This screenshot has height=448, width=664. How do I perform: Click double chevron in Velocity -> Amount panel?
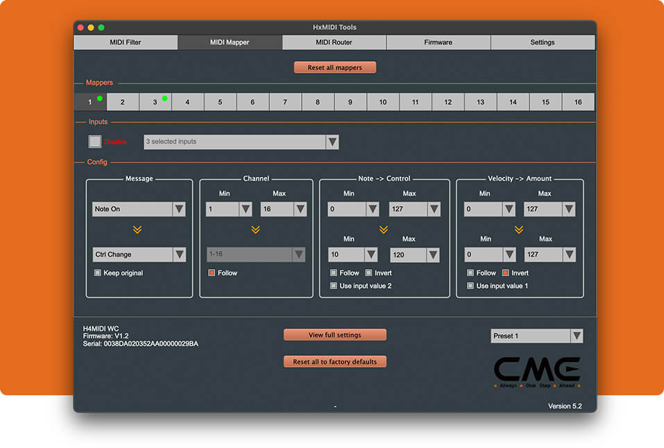[x=519, y=230]
